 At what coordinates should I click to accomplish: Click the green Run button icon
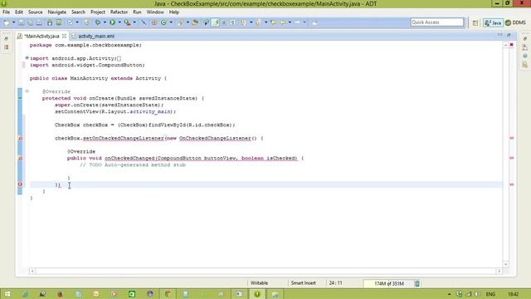click(x=113, y=22)
